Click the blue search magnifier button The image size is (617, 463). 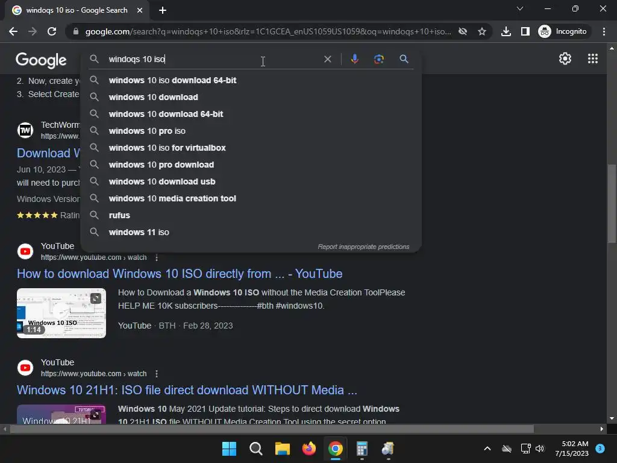pos(404,59)
